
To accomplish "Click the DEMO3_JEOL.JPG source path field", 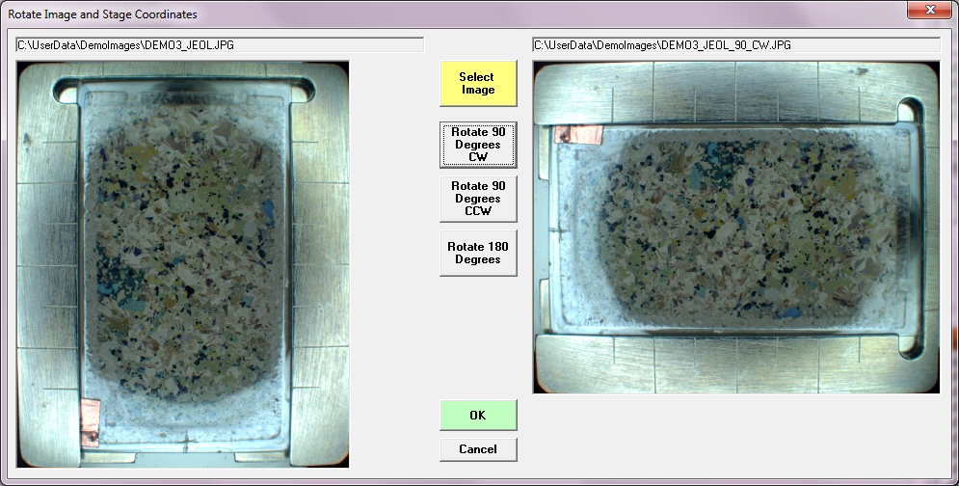I will tap(220, 44).
